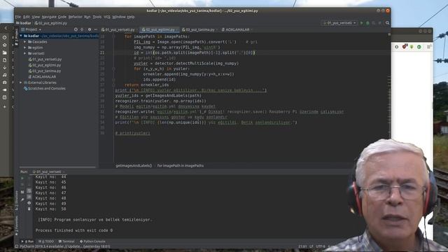The image size is (448, 252).
Task: Expand egitim folder
Action: click(25, 48)
